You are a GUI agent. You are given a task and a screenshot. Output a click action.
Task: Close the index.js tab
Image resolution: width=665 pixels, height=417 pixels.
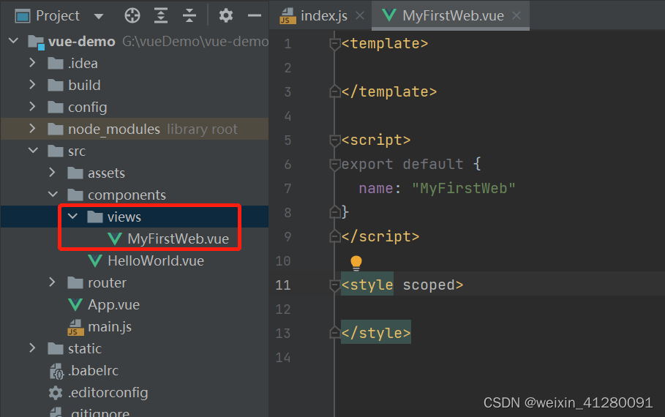coord(360,15)
